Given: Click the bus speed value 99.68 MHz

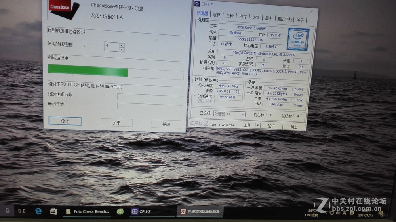Looking at the screenshot, I should pyautogui.click(x=228, y=97).
